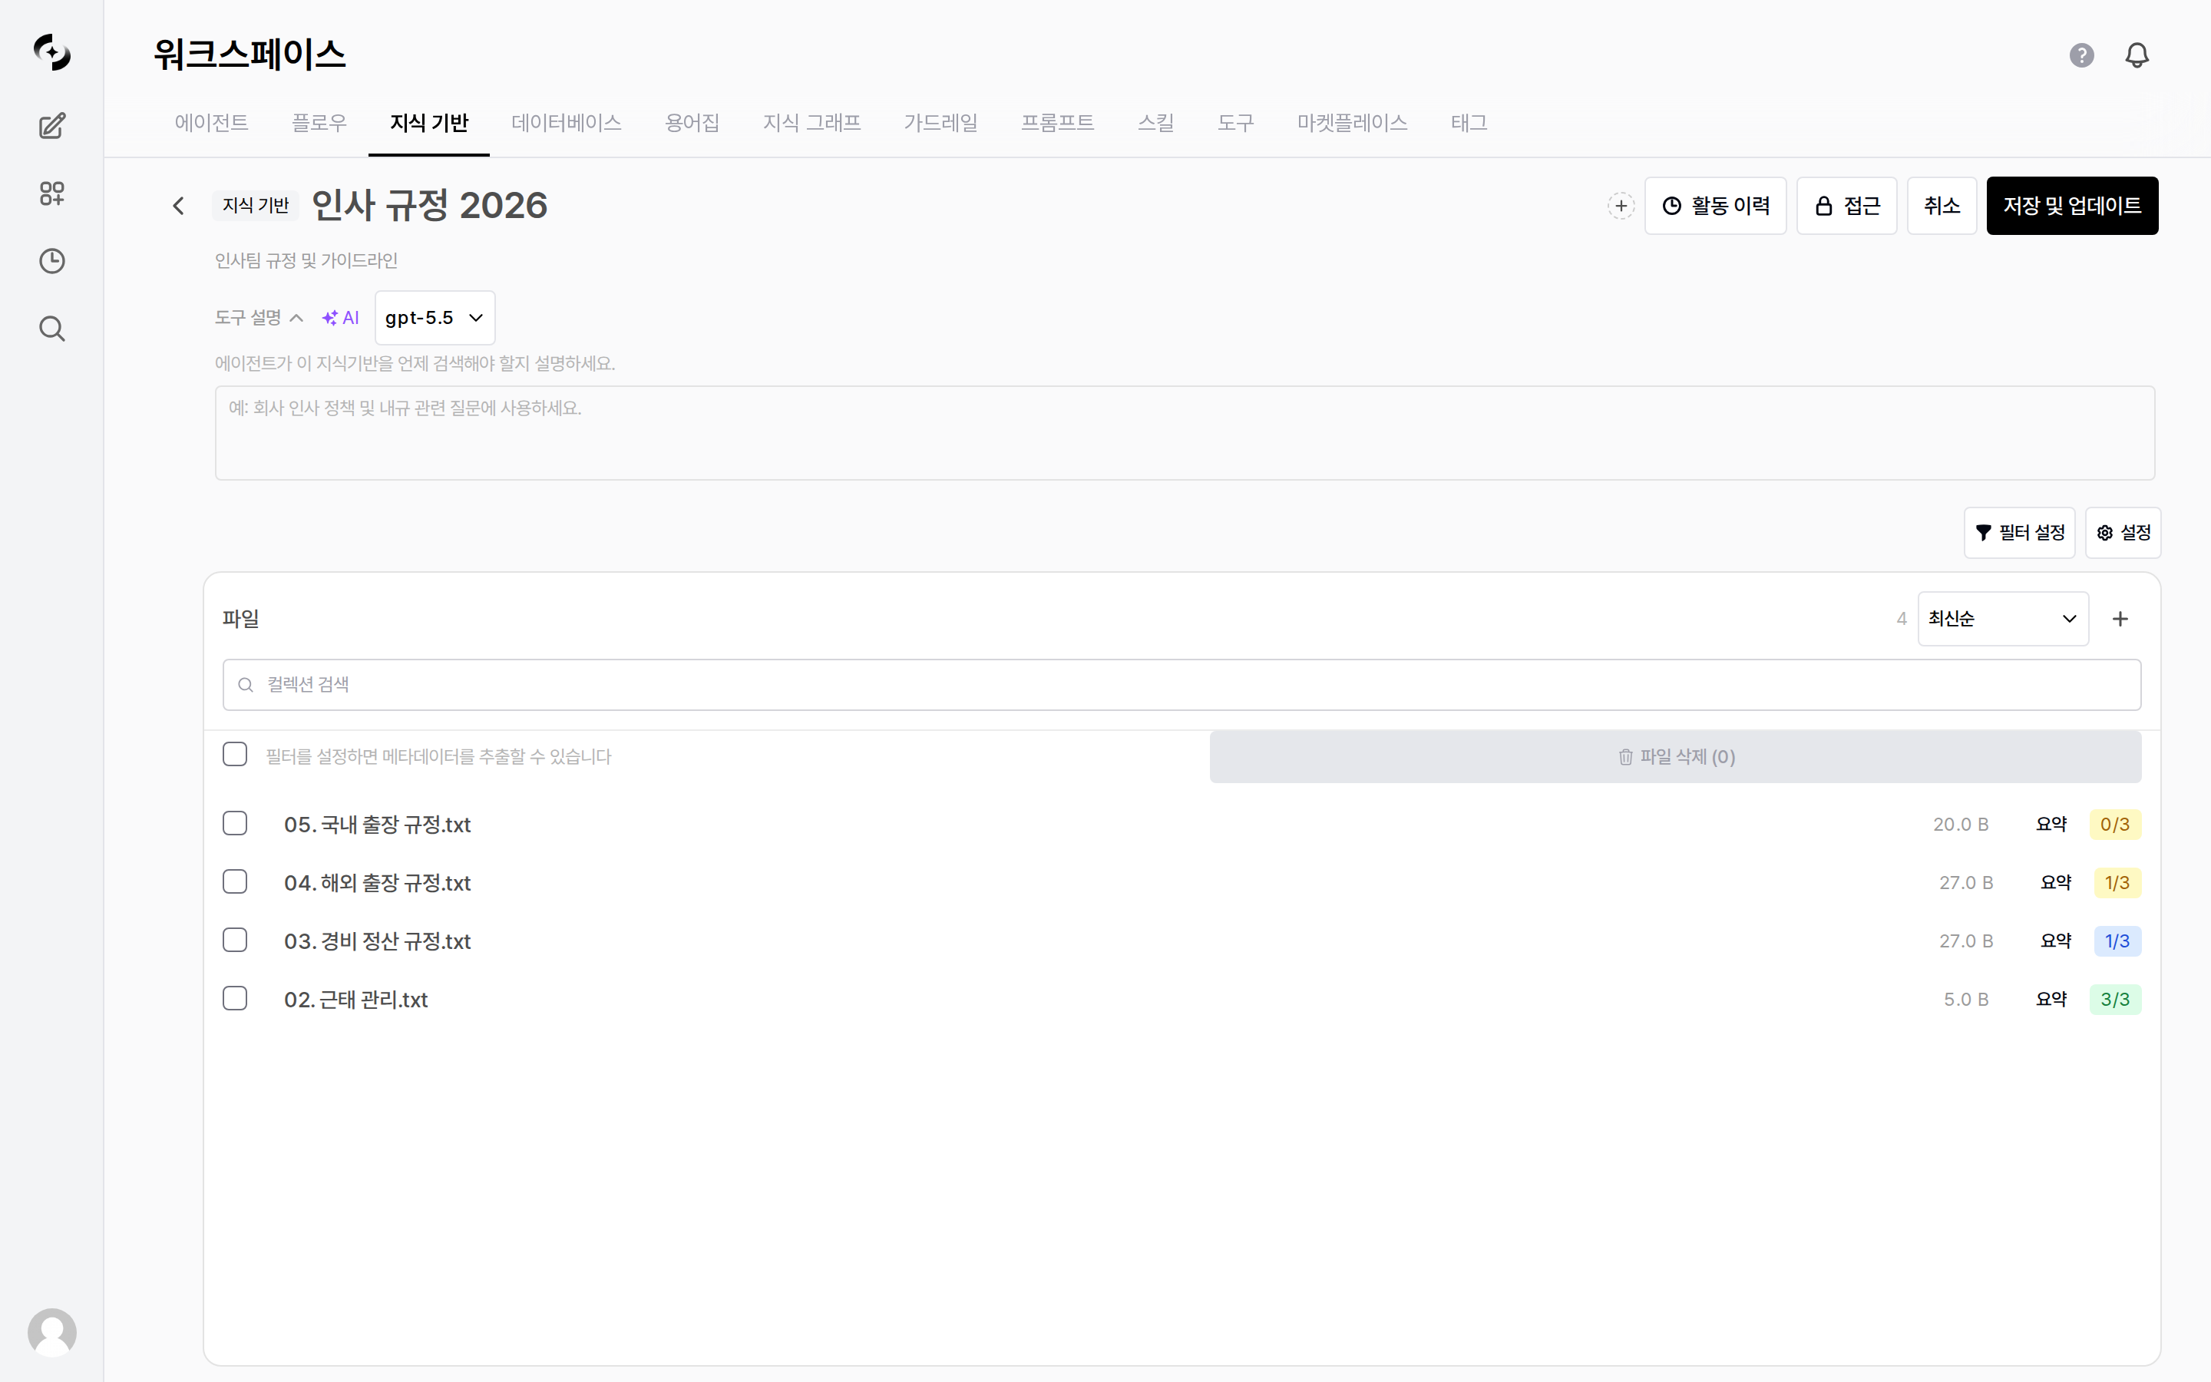Open the compose/edit icon in the sidebar
The height and width of the screenshot is (1382, 2211).
point(52,126)
